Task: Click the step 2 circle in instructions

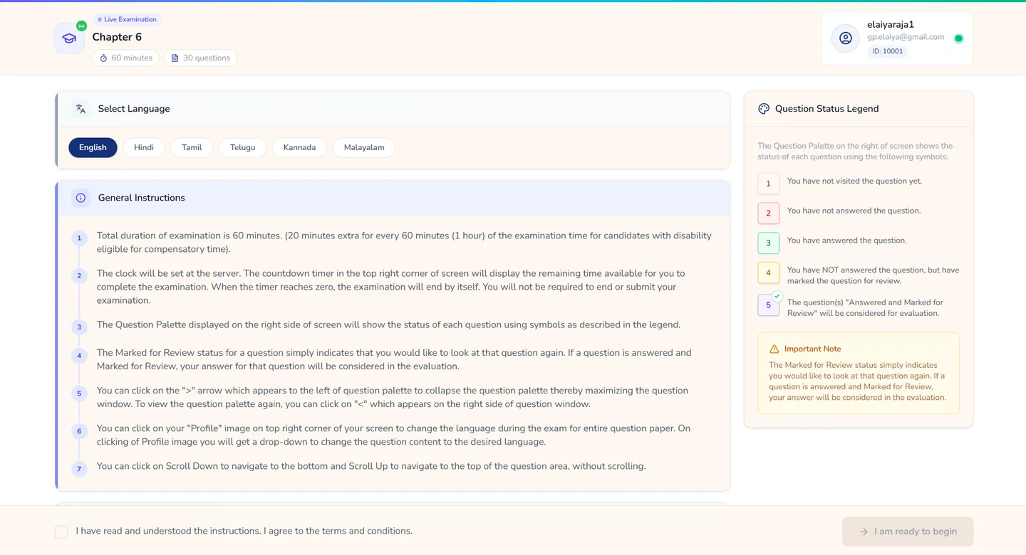Action: 79,275
